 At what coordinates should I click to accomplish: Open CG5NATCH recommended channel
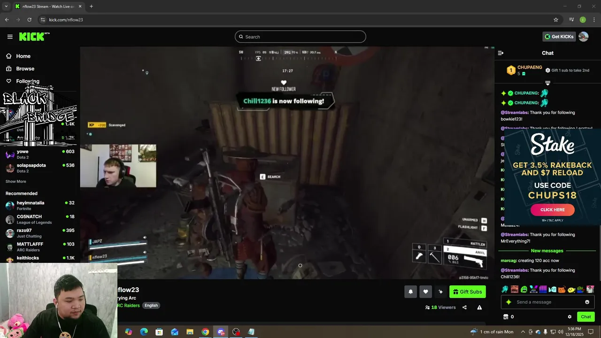tap(39, 219)
